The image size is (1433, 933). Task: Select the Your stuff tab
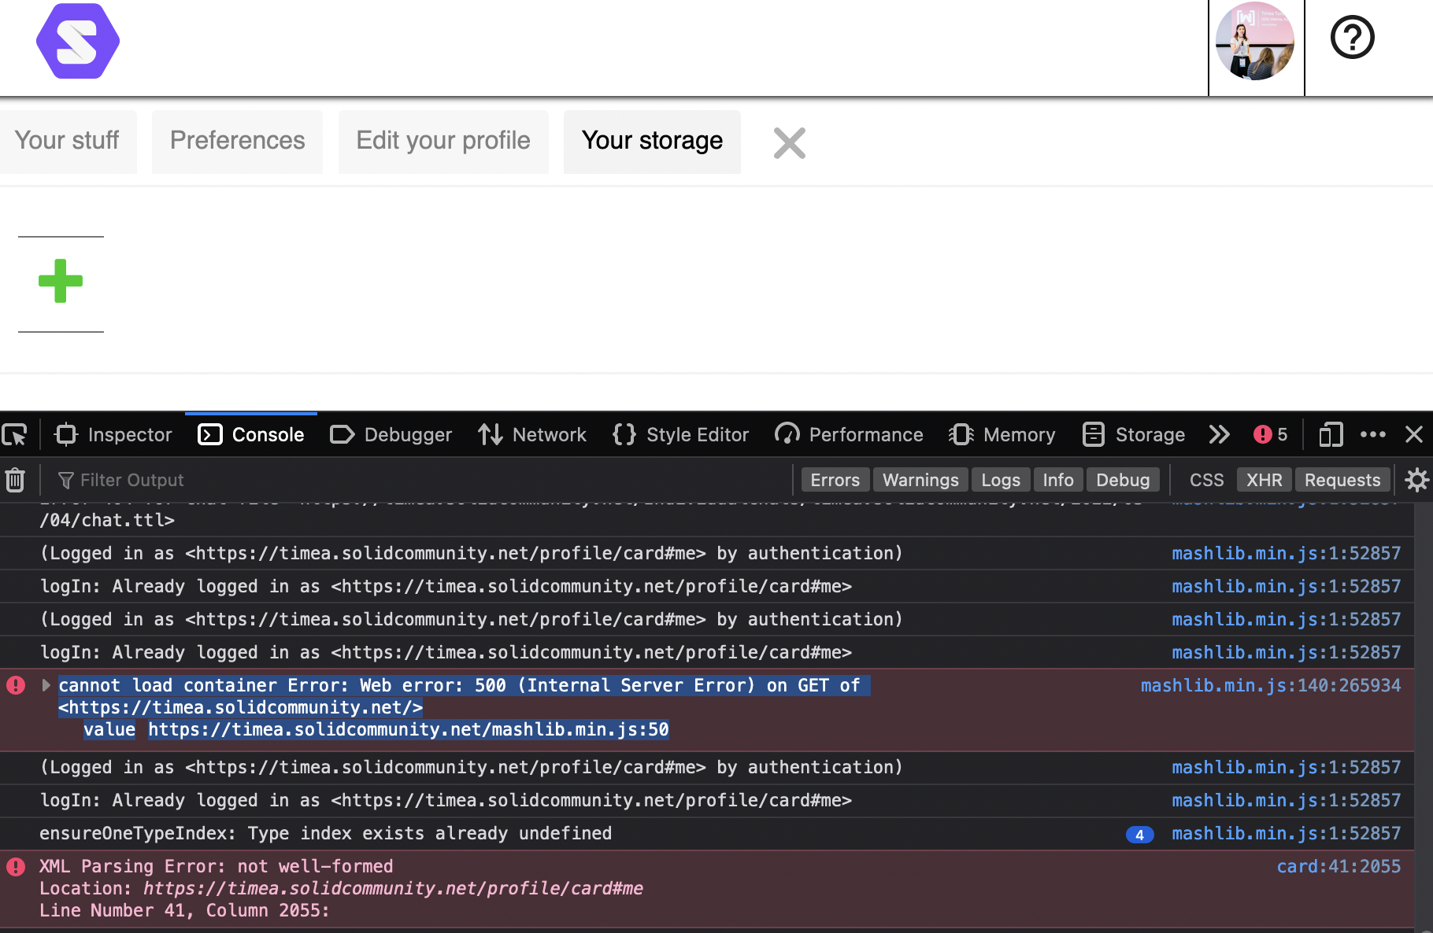coord(68,142)
